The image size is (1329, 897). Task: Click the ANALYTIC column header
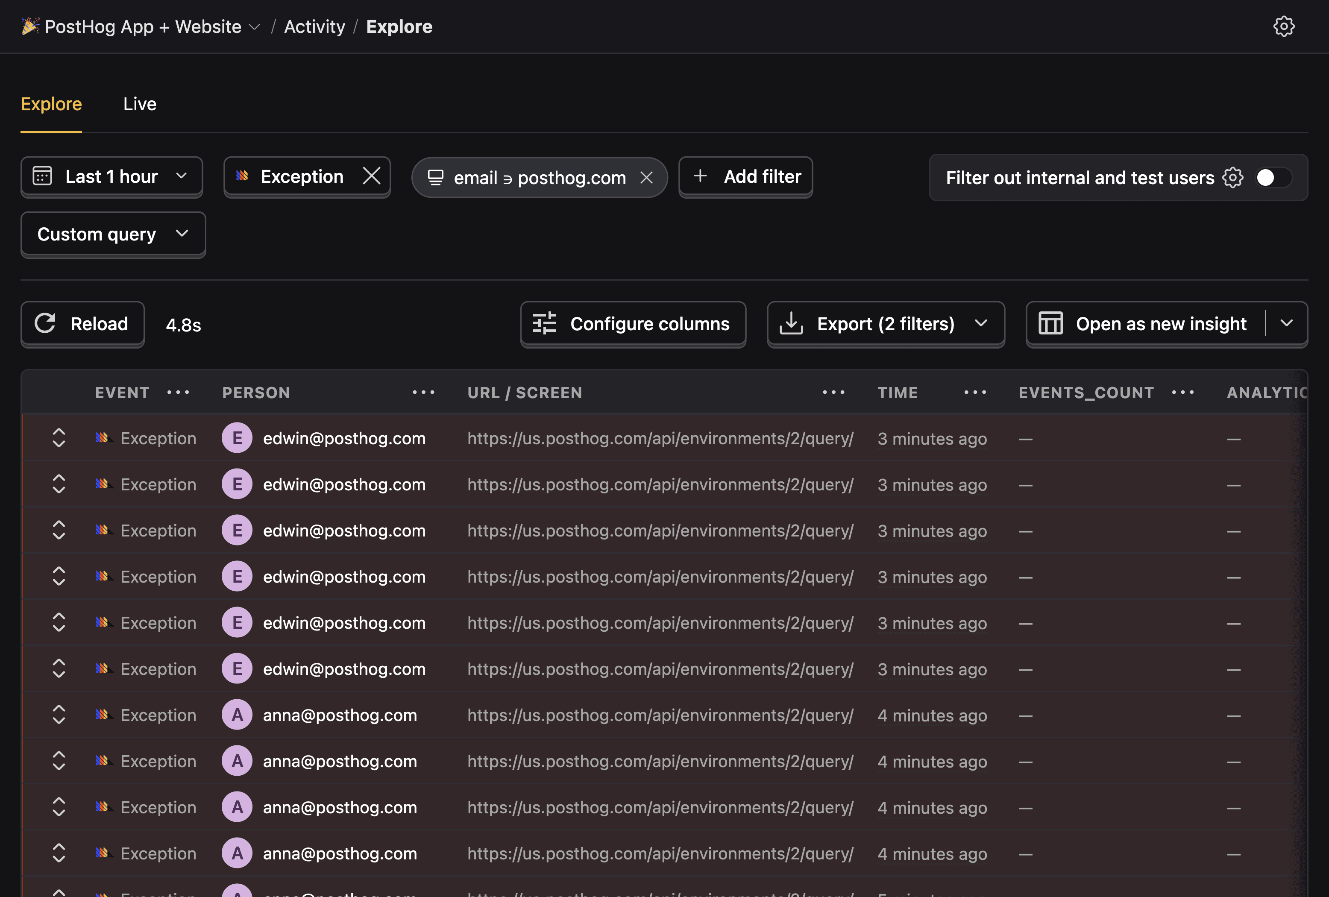coord(1267,392)
